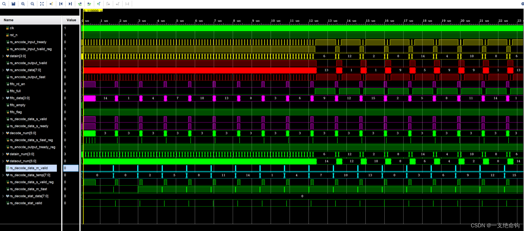Image resolution: width=524 pixels, height=231 pixels.
Task: Add a marker to the waveform
Action: point(99,4)
